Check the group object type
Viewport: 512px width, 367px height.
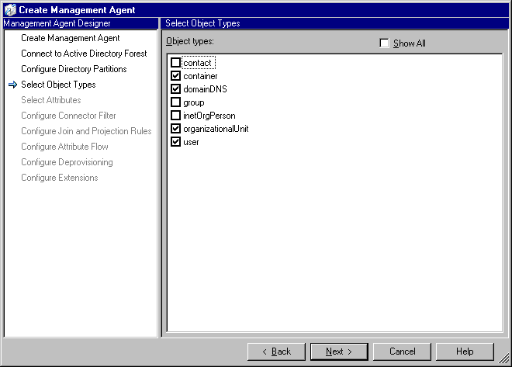[x=176, y=102]
